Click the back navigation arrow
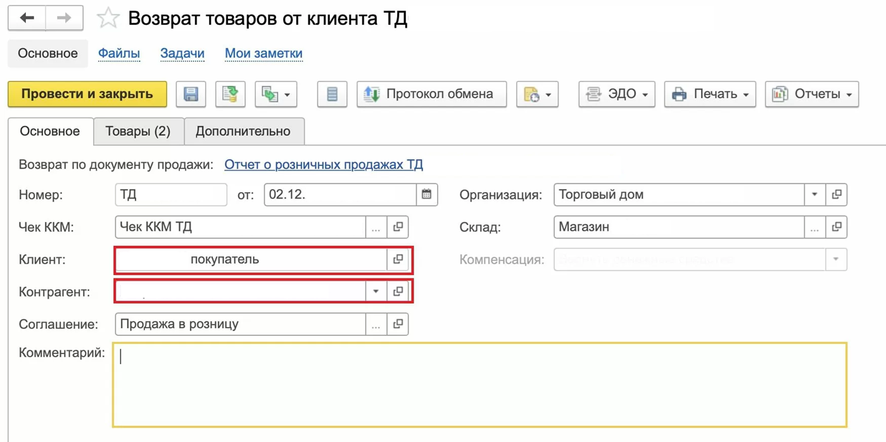 tap(27, 18)
